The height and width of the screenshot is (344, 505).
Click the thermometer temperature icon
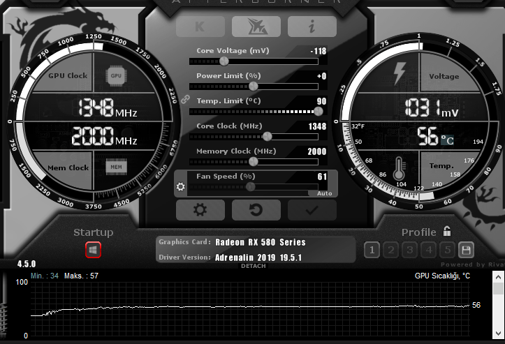tap(399, 168)
